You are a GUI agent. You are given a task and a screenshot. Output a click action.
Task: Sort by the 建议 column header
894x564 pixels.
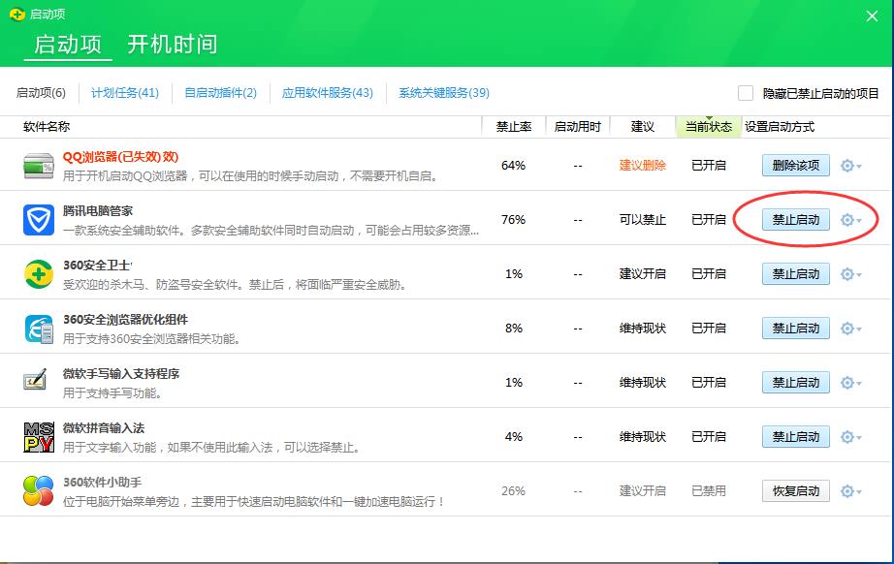coord(643,127)
